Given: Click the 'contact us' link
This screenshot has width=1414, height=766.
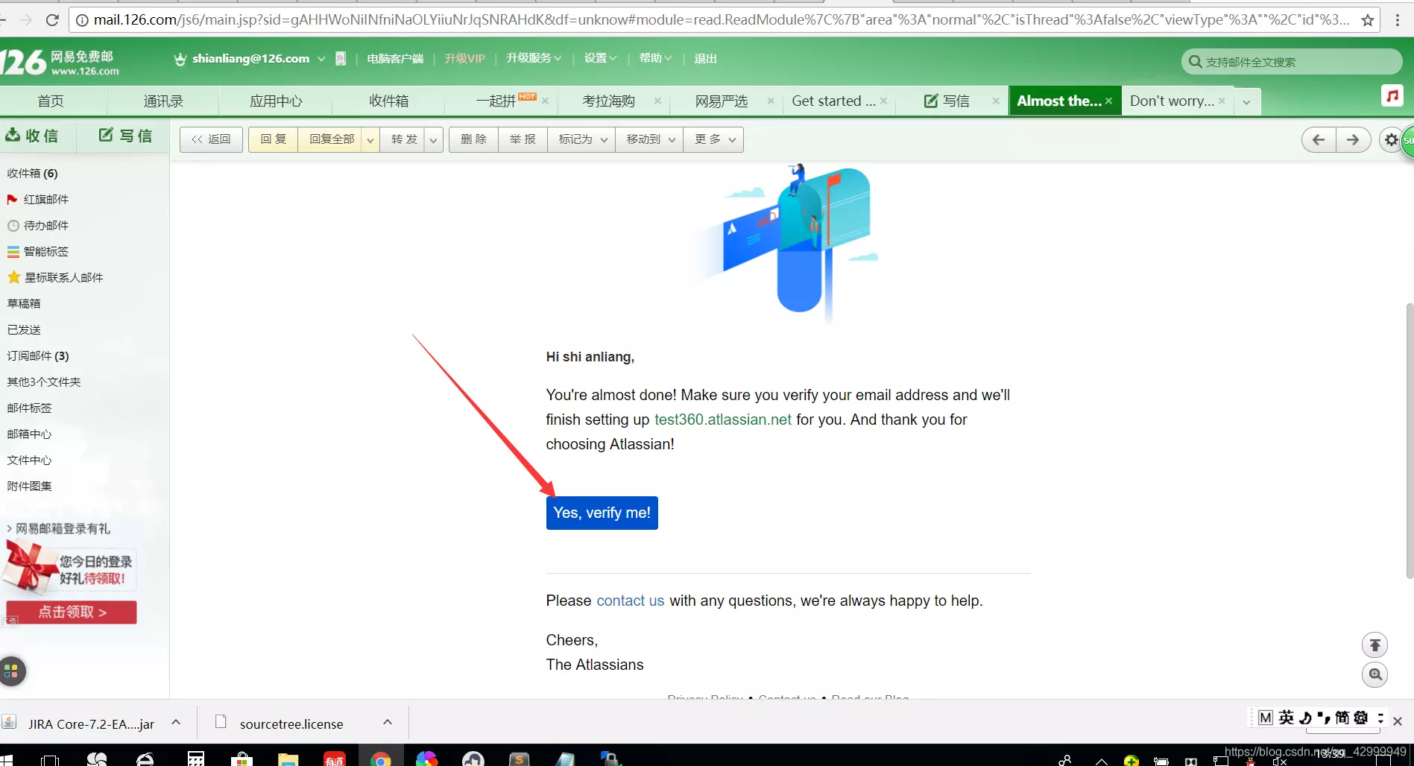Looking at the screenshot, I should pyautogui.click(x=630, y=601).
